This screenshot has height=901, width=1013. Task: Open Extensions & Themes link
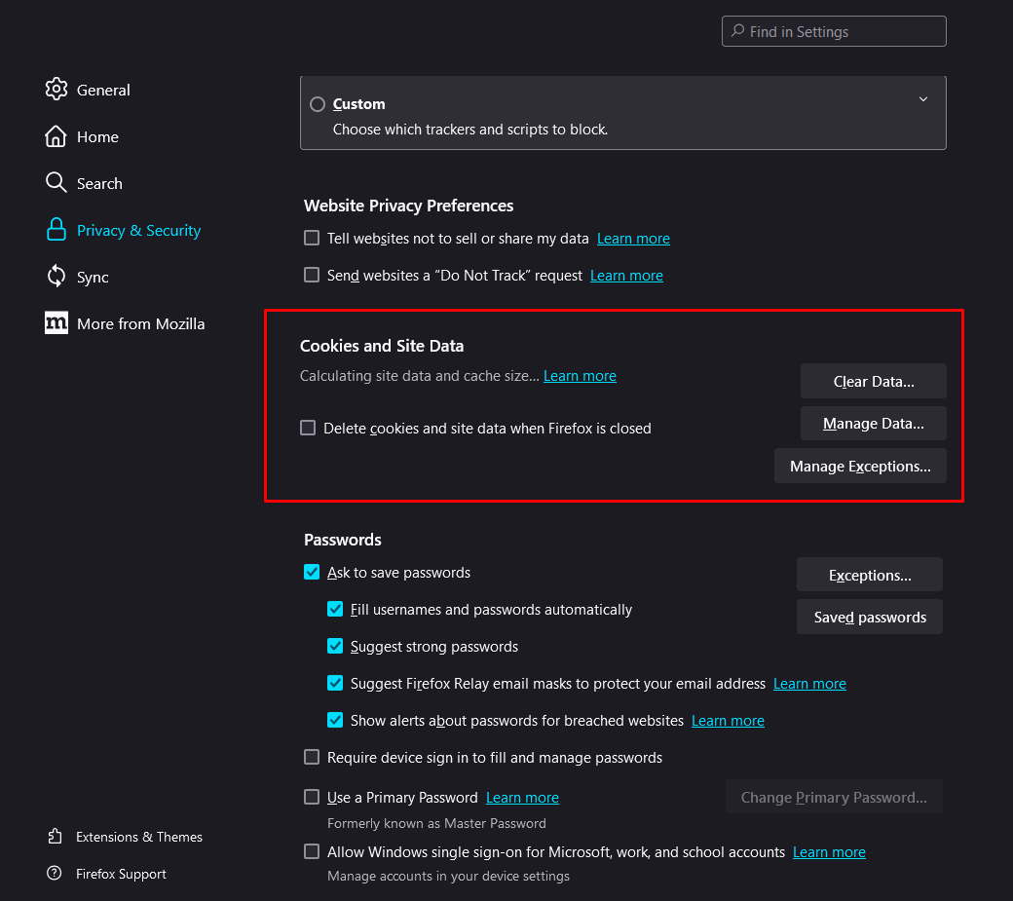(139, 837)
